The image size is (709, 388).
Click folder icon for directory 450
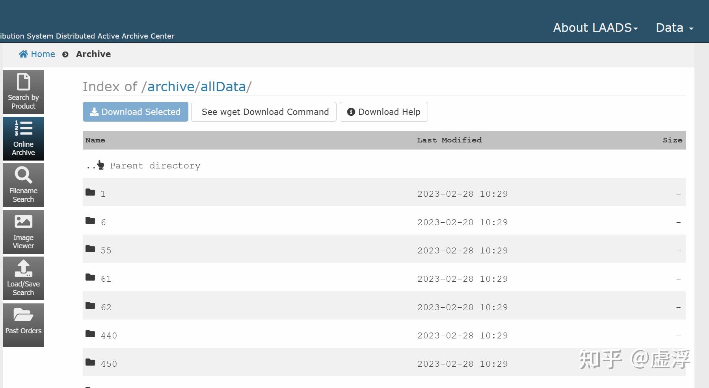(90, 362)
